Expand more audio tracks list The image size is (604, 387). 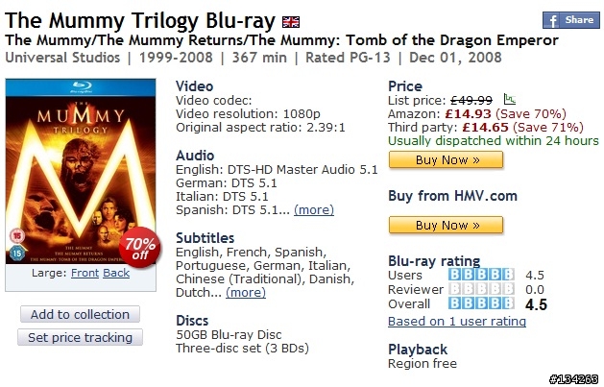[314, 210]
